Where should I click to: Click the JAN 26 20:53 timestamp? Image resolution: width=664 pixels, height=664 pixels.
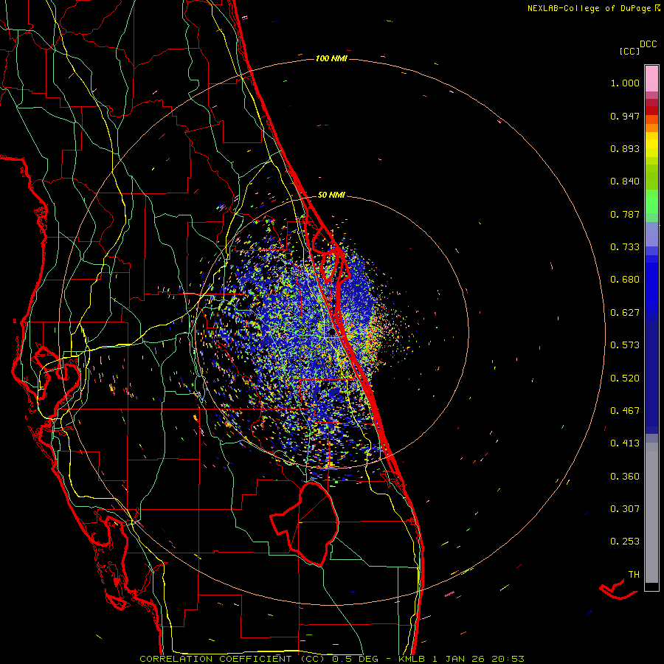point(485,659)
